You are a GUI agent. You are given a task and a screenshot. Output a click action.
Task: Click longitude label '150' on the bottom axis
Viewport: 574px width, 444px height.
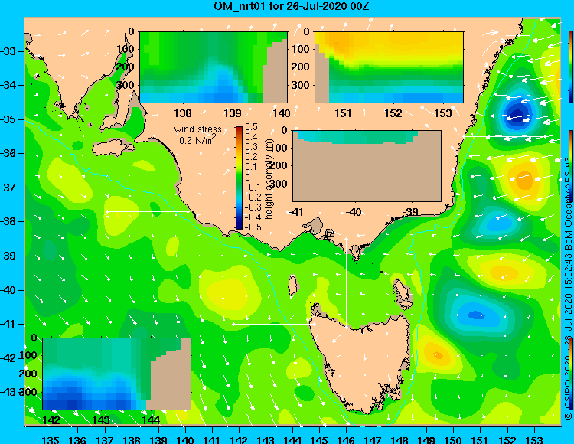453,439
